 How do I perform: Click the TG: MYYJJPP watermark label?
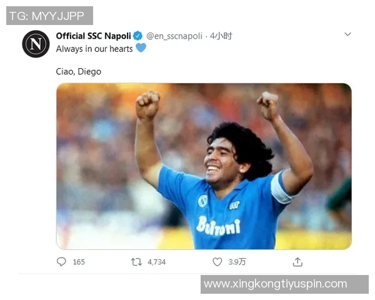coord(49,16)
